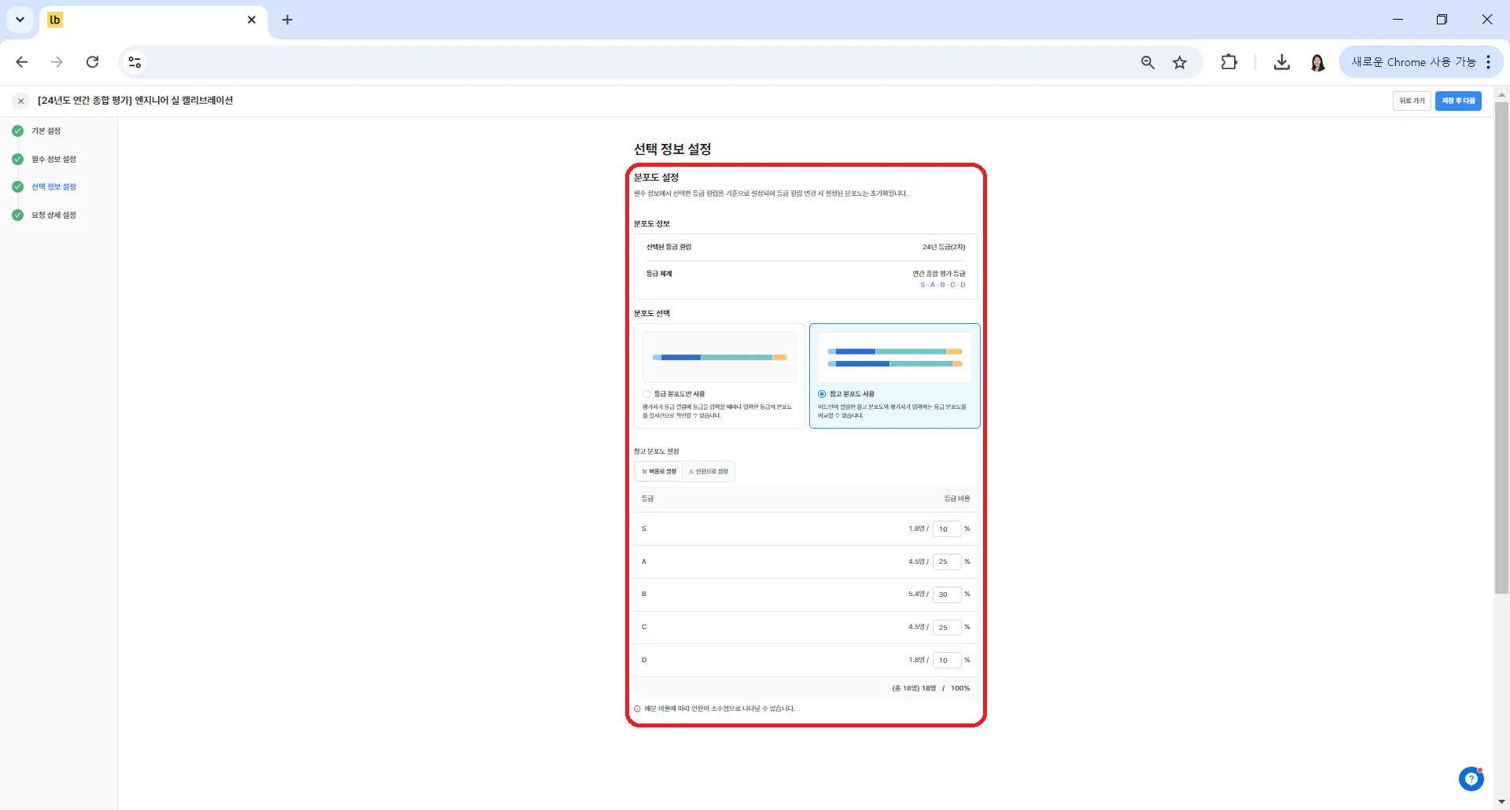Click the C grade percentage field

pyautogui.click(x=947, y=628)
